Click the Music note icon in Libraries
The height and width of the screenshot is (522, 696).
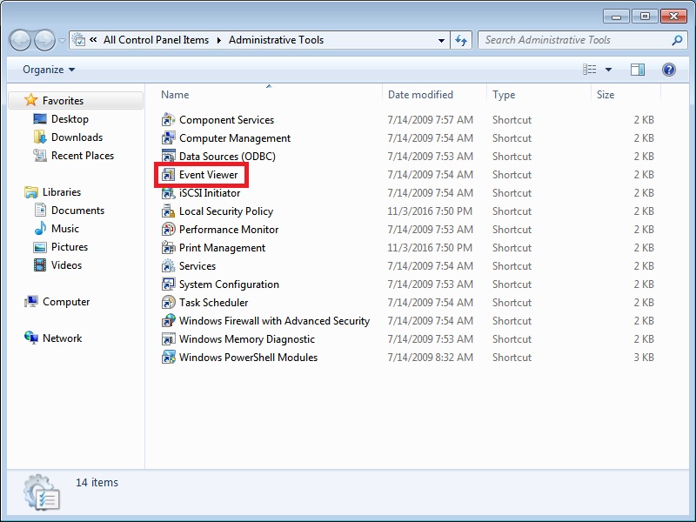tap(40, 229)
